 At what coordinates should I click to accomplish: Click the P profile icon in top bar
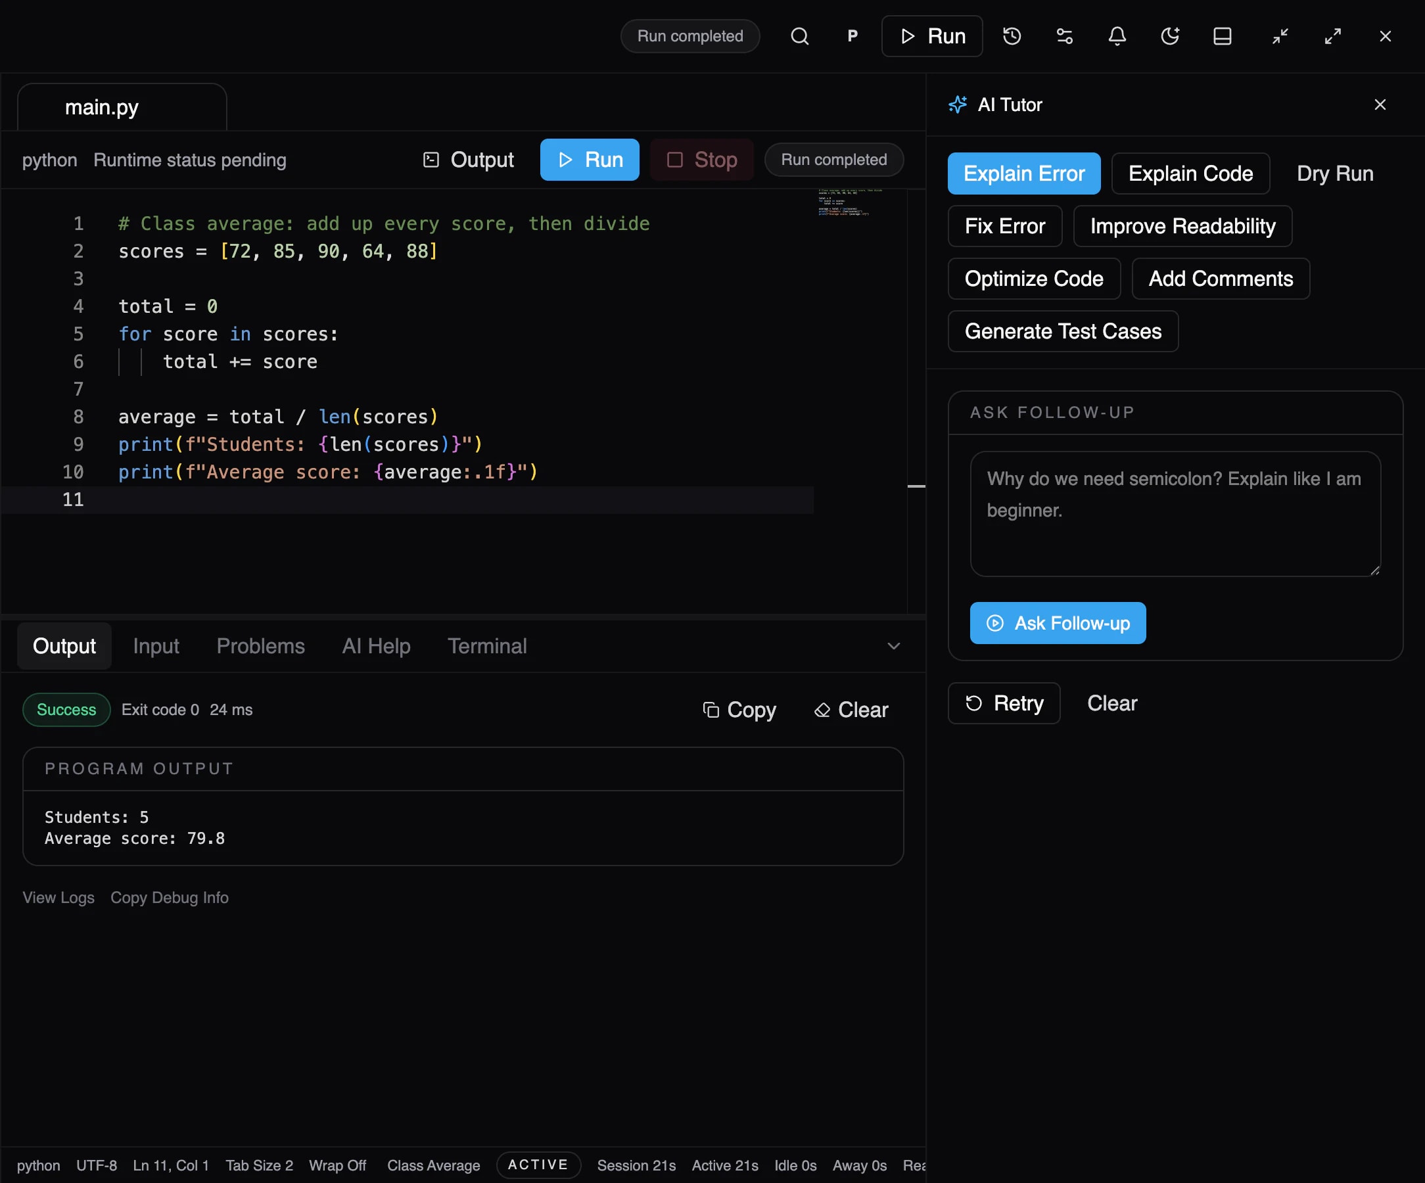point(853,36)
